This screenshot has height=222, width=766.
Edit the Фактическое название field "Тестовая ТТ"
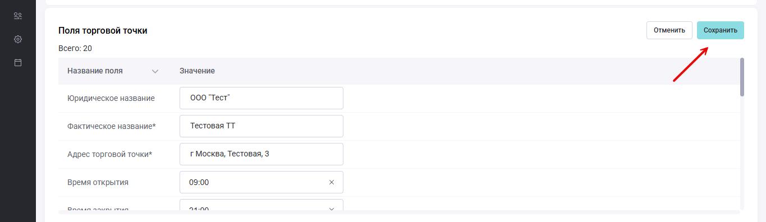coord(262,126)
